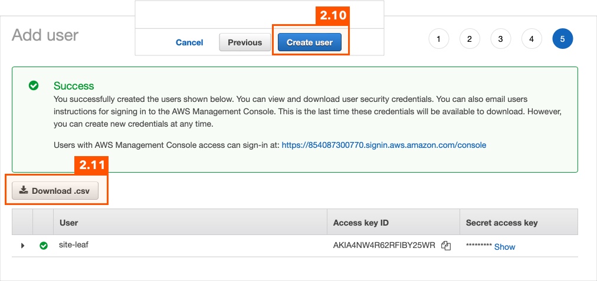Image resolution: width=597 pixels, height=281 pixels.
Task: Show the secret access key
Action: pos(504,247)
